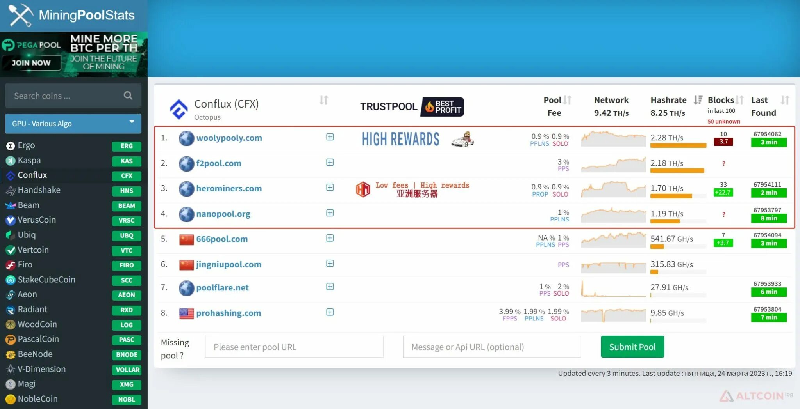800x409 pixels.
Task: Click the search magnifier icon
Action: click(x=128, y=96)
